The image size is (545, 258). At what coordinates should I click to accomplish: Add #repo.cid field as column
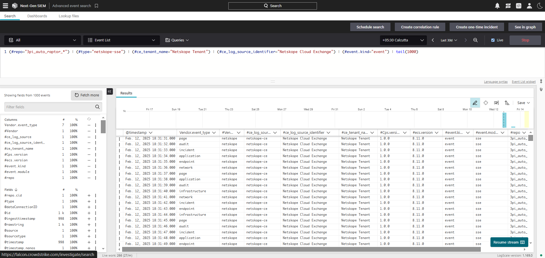89,195
